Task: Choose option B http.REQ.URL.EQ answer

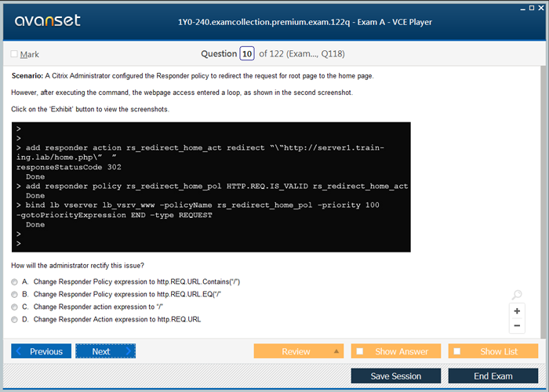Action: [x=15, y=294]
